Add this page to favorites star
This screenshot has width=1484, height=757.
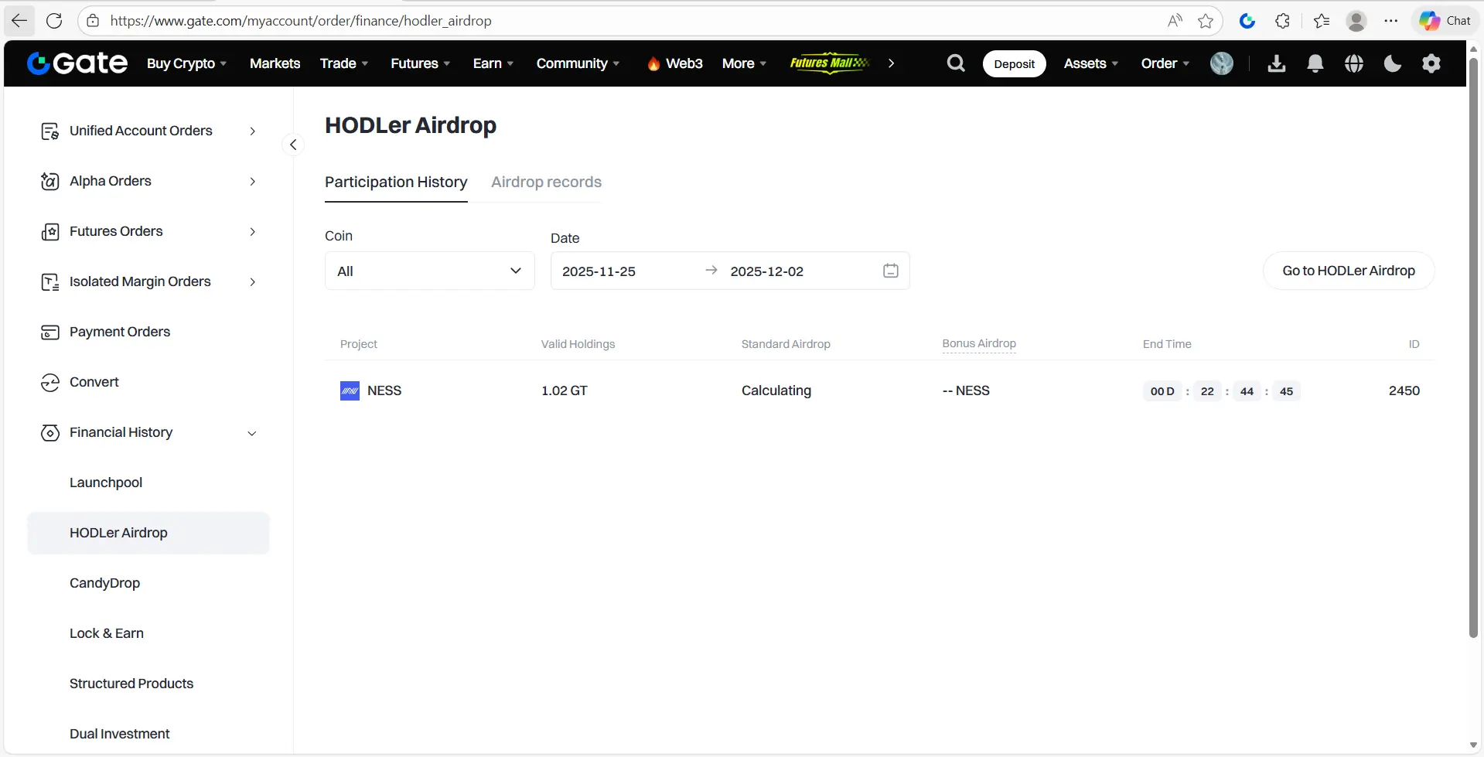point(1206,21)
